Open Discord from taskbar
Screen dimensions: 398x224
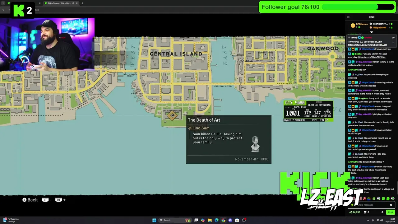(x=230, y=220)
